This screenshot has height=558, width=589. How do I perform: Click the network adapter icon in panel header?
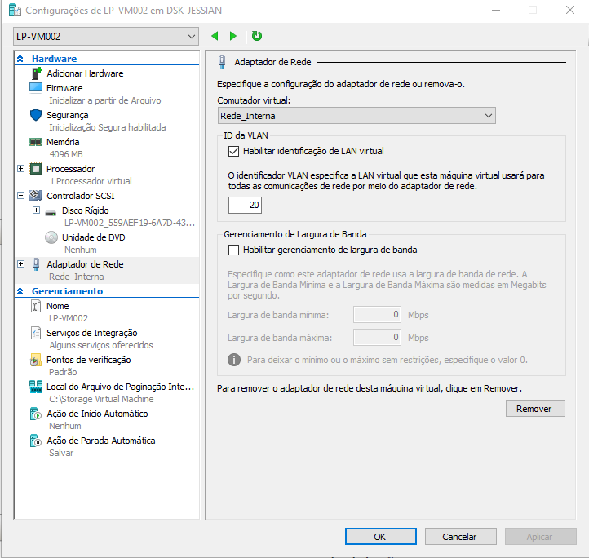tap(222, 62)
